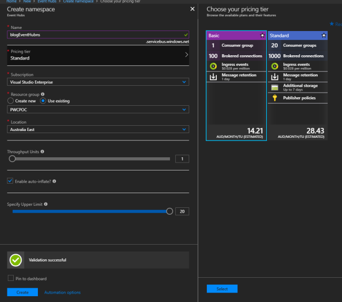Screen dimensions: 342x302
Task: Select the Create new radio button
Action: tap(11, 101)
